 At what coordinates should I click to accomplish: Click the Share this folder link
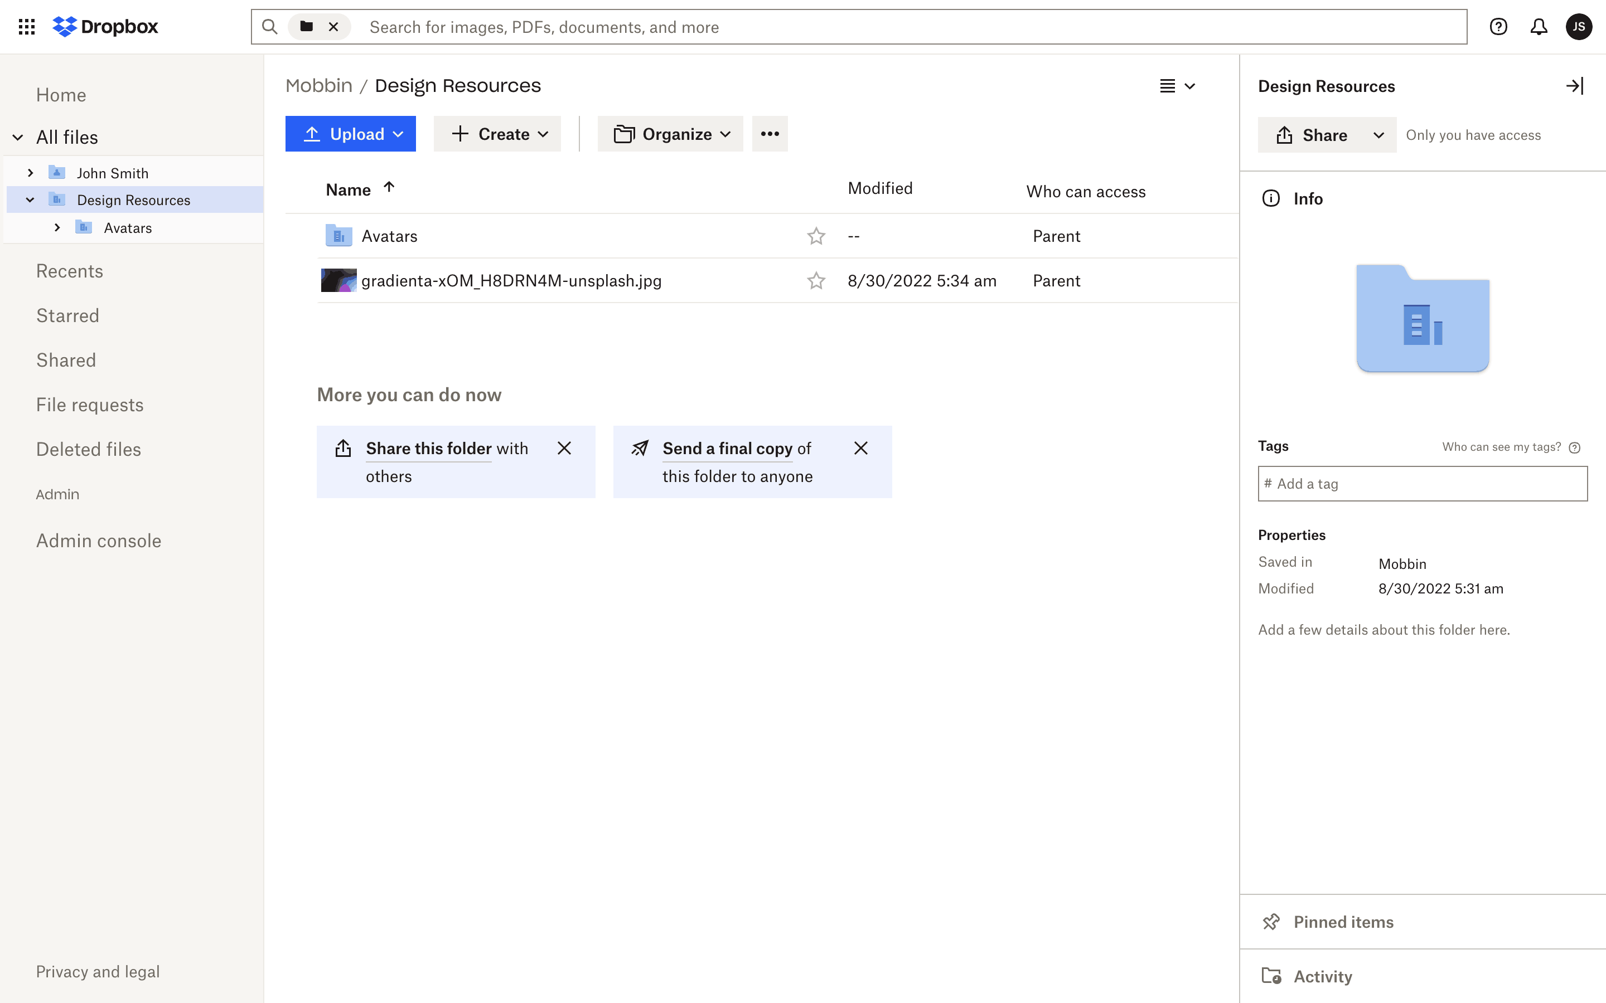coord(429,449)
